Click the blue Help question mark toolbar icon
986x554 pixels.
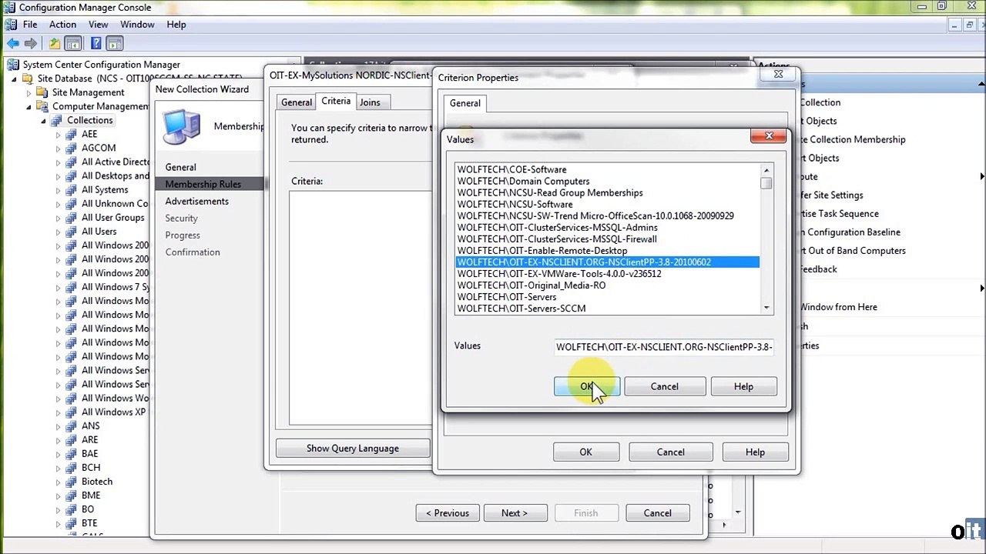pos(96,44)
